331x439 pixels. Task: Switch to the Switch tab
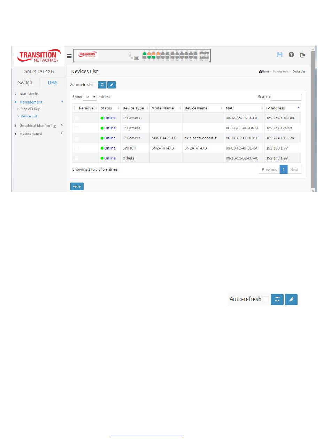coord(25,83)
